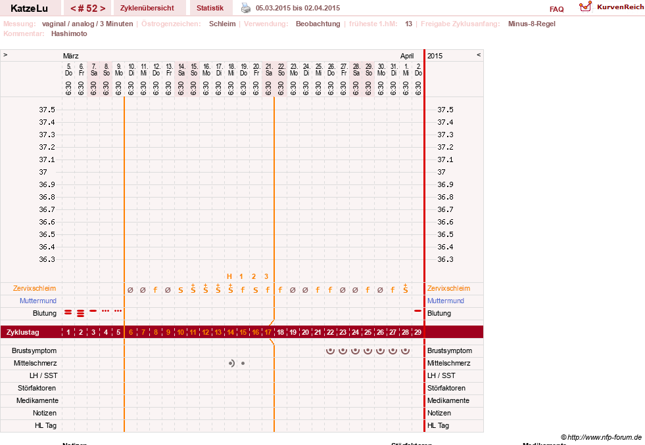Click the März month label
Viewport: 645px width, 445px height.
(x=71, y=56)
